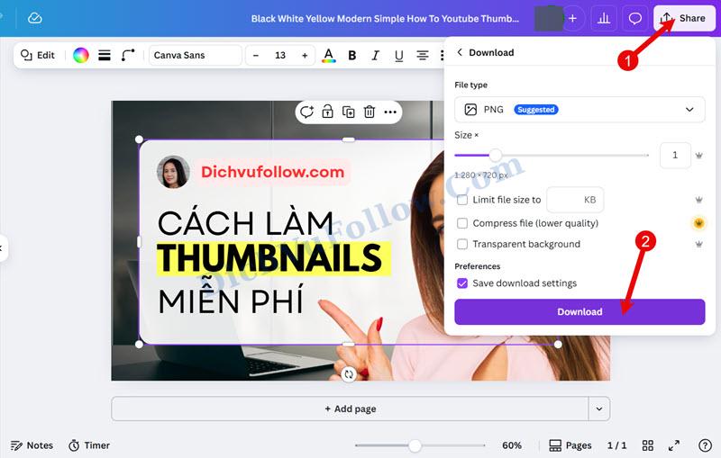Open the analytics bar chart icon
The height and width of the screenshot is (458, 721).
tap(604, 18)
